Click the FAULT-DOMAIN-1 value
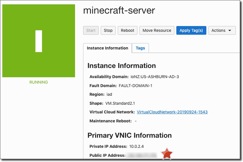Image resolution: width=243 pixels, height=162 pixels. [135, 86]
